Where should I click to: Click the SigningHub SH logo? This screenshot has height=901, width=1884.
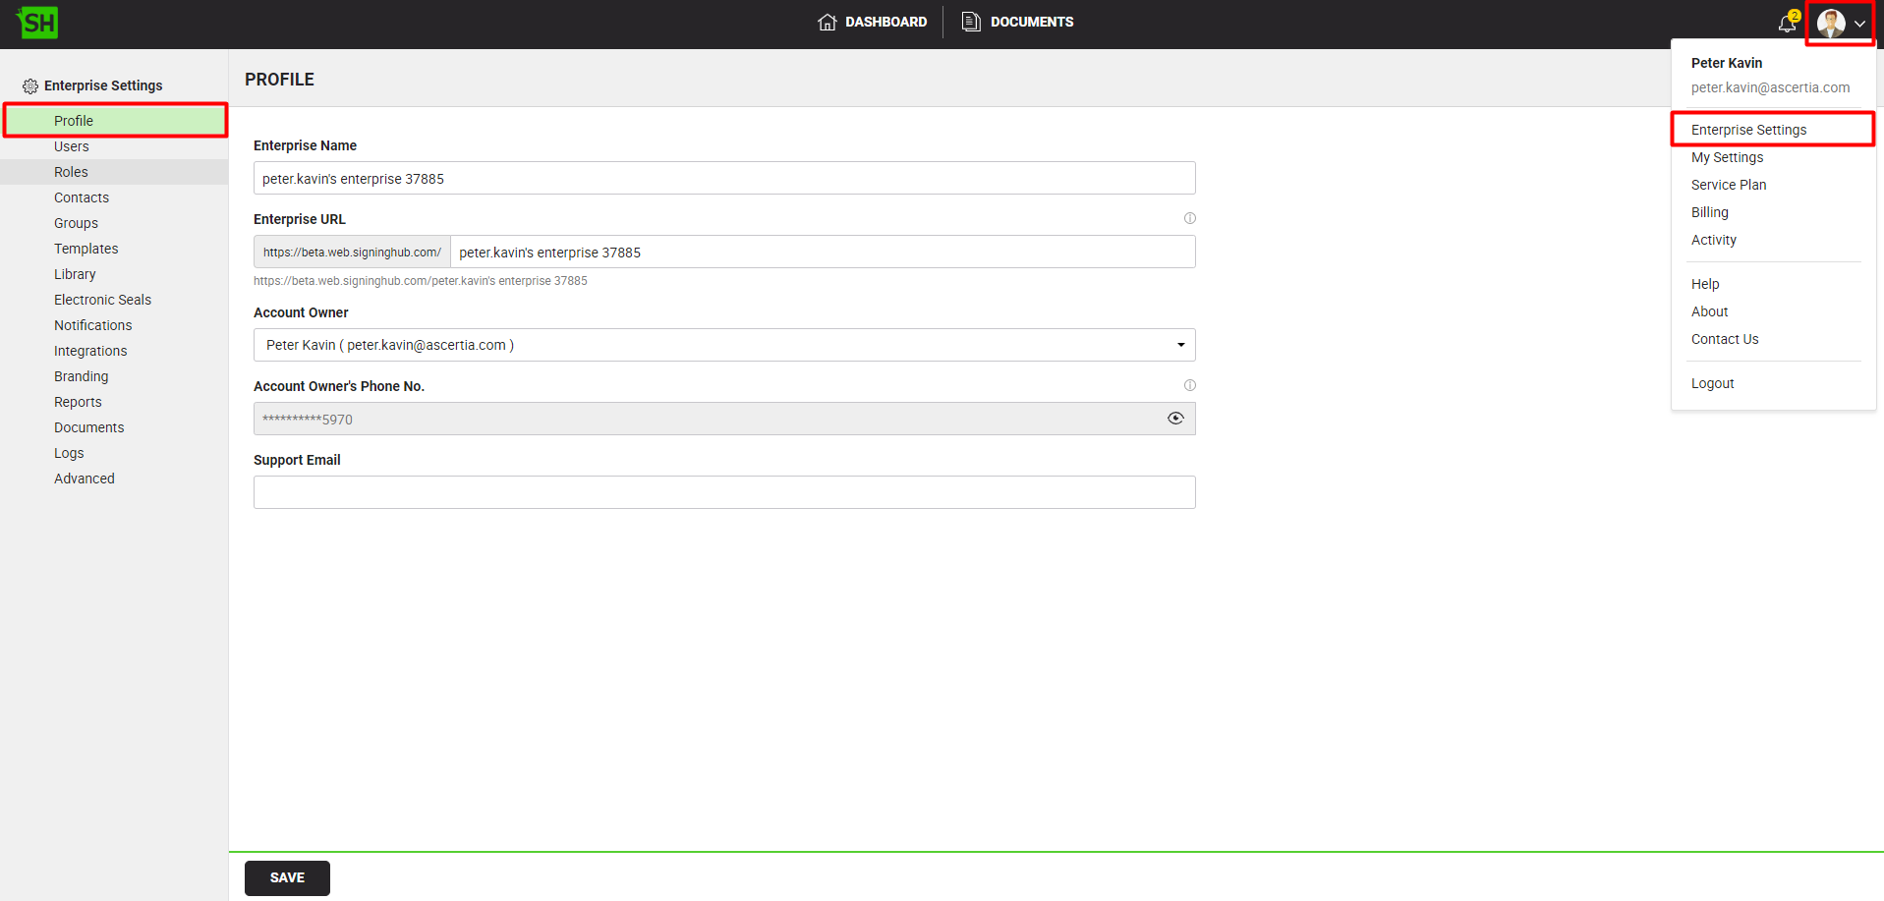click(37, 23)
